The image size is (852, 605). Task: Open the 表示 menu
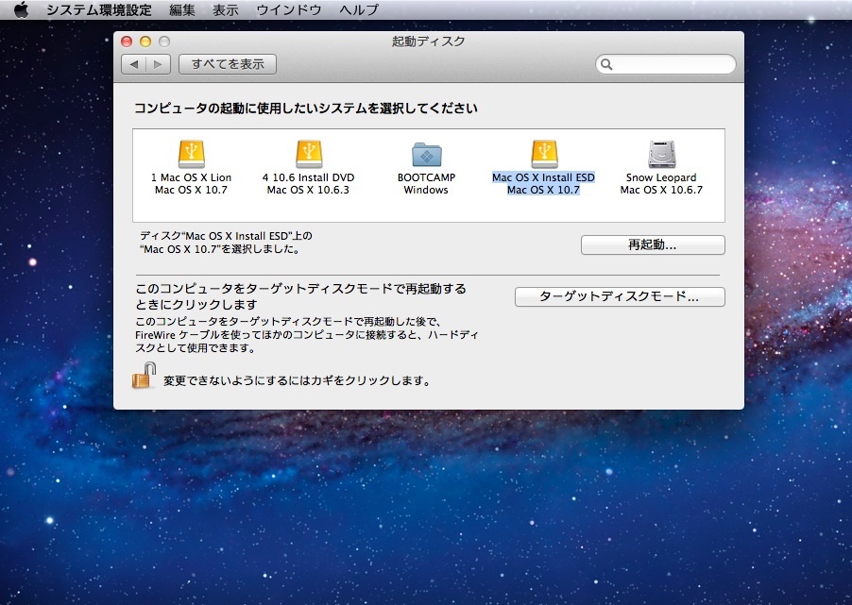click(x=226, y=10)
